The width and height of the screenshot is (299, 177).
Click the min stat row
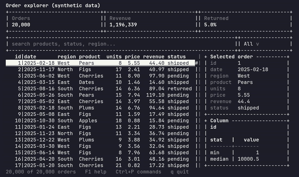[x=235, y=152]
